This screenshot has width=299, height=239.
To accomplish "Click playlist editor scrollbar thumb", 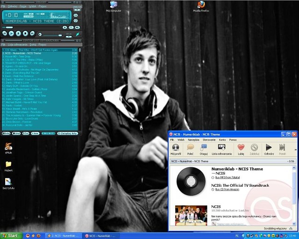I will [80, 50].
